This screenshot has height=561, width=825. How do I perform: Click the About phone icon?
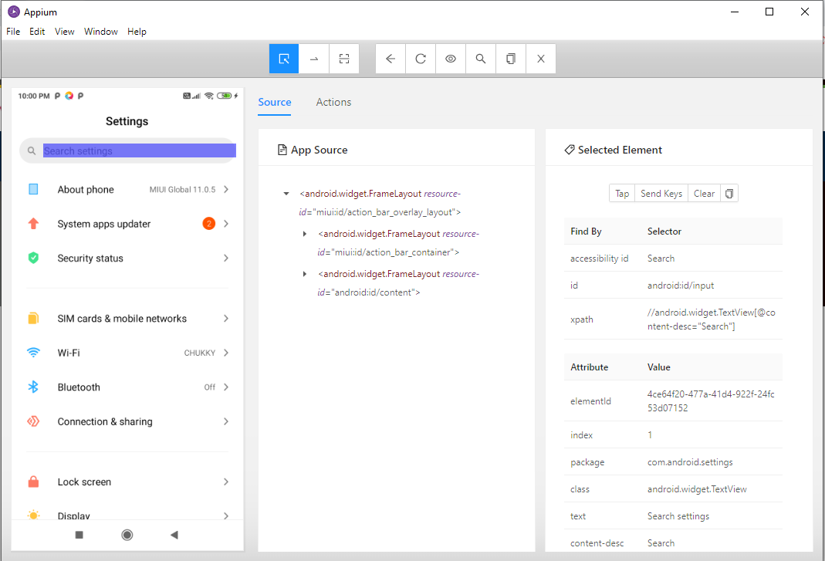click(33, 190)
